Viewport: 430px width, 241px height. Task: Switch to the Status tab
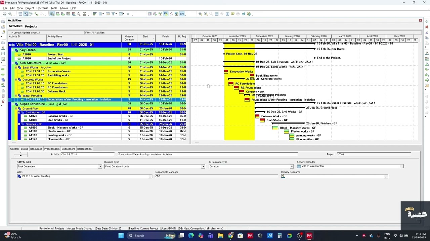(x=25, y=149)
